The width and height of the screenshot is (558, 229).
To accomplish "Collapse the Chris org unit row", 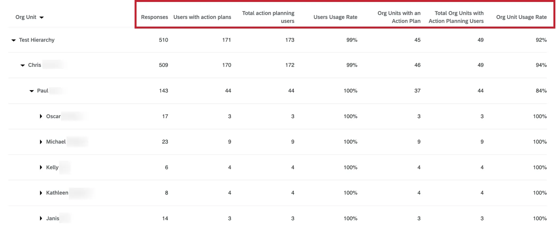I will point(23,65).
